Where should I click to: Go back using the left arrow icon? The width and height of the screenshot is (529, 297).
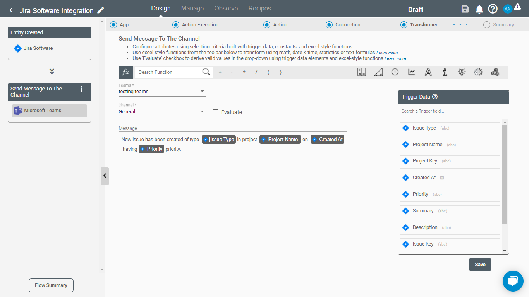click(13, 10)
